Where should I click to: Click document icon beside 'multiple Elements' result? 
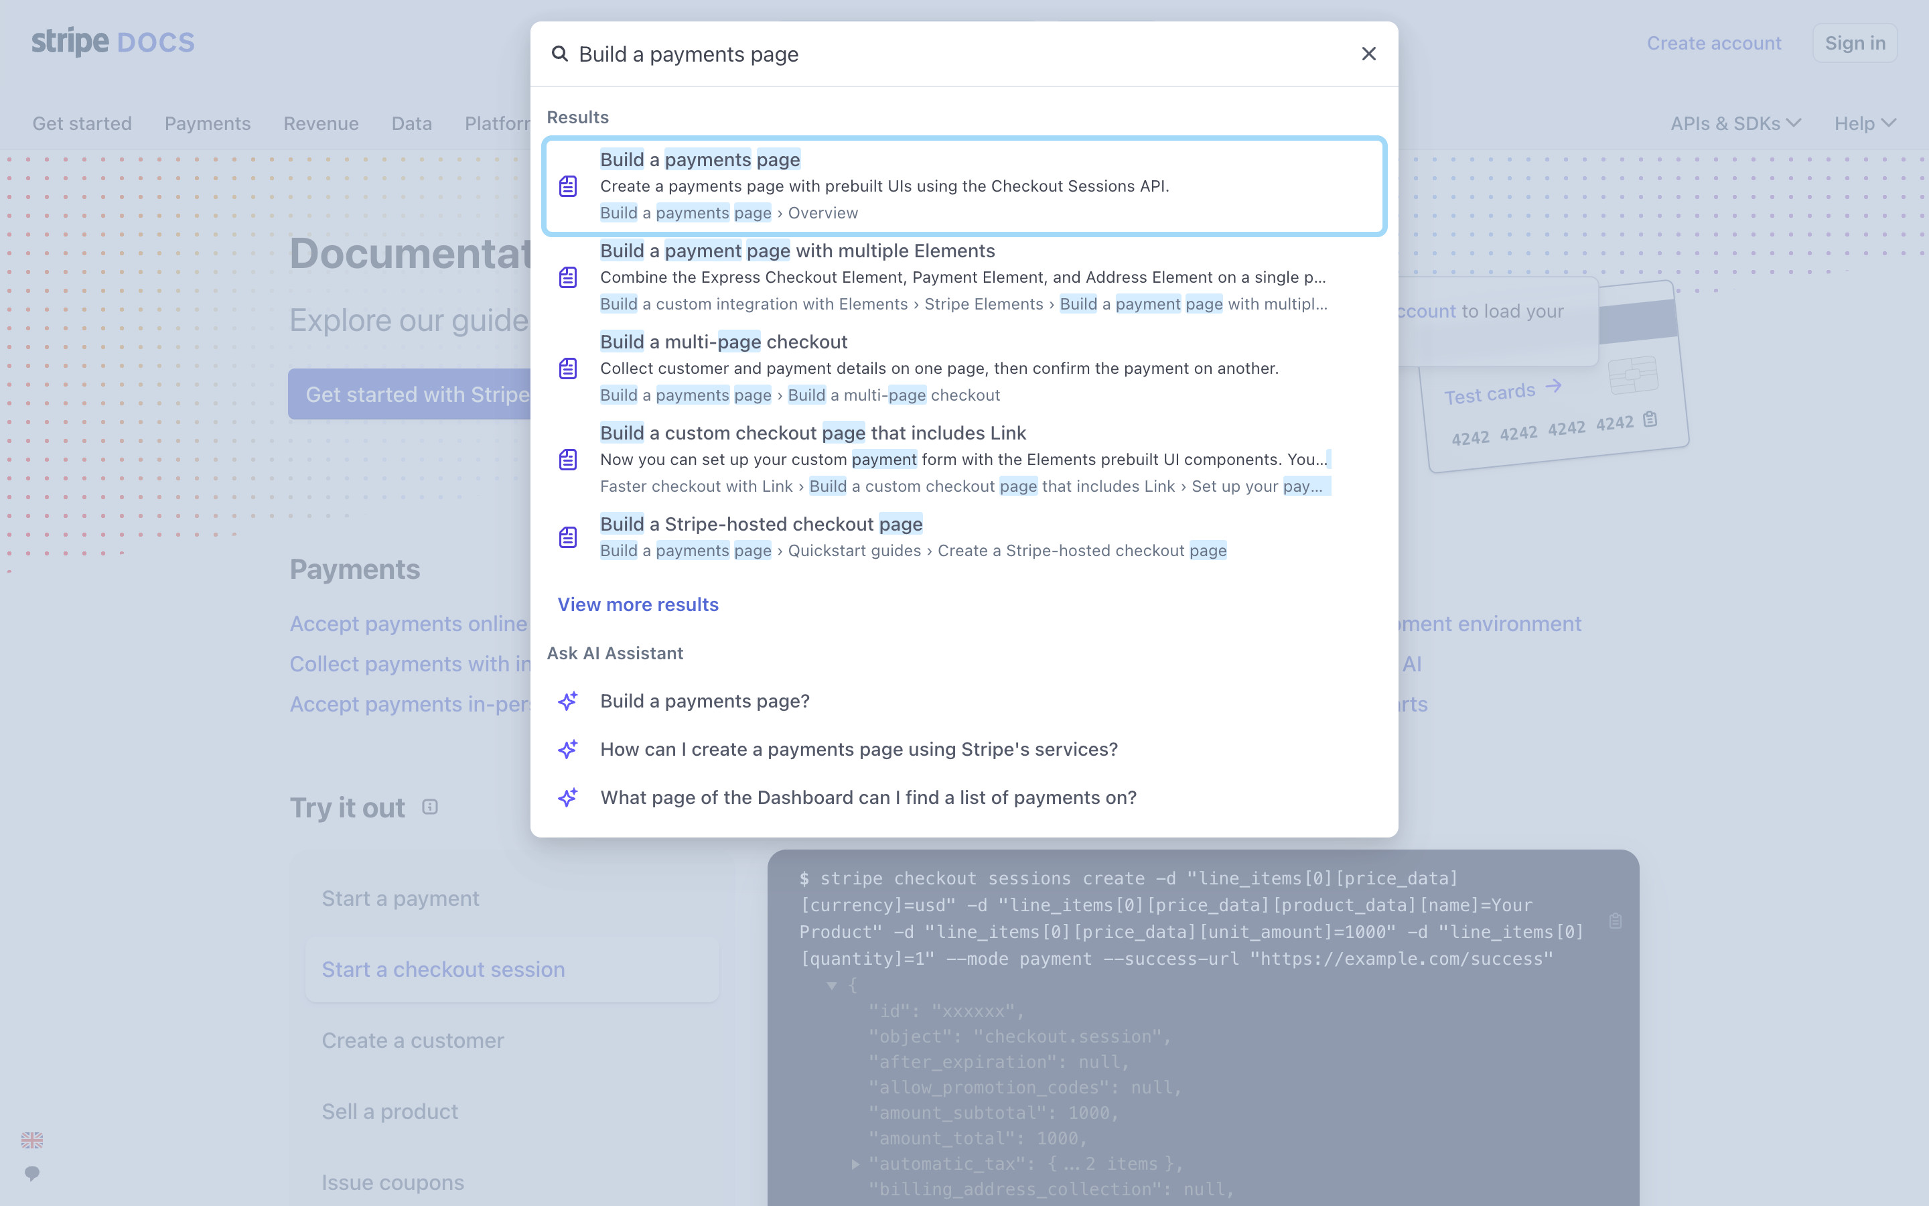click(x=567, y=277)
